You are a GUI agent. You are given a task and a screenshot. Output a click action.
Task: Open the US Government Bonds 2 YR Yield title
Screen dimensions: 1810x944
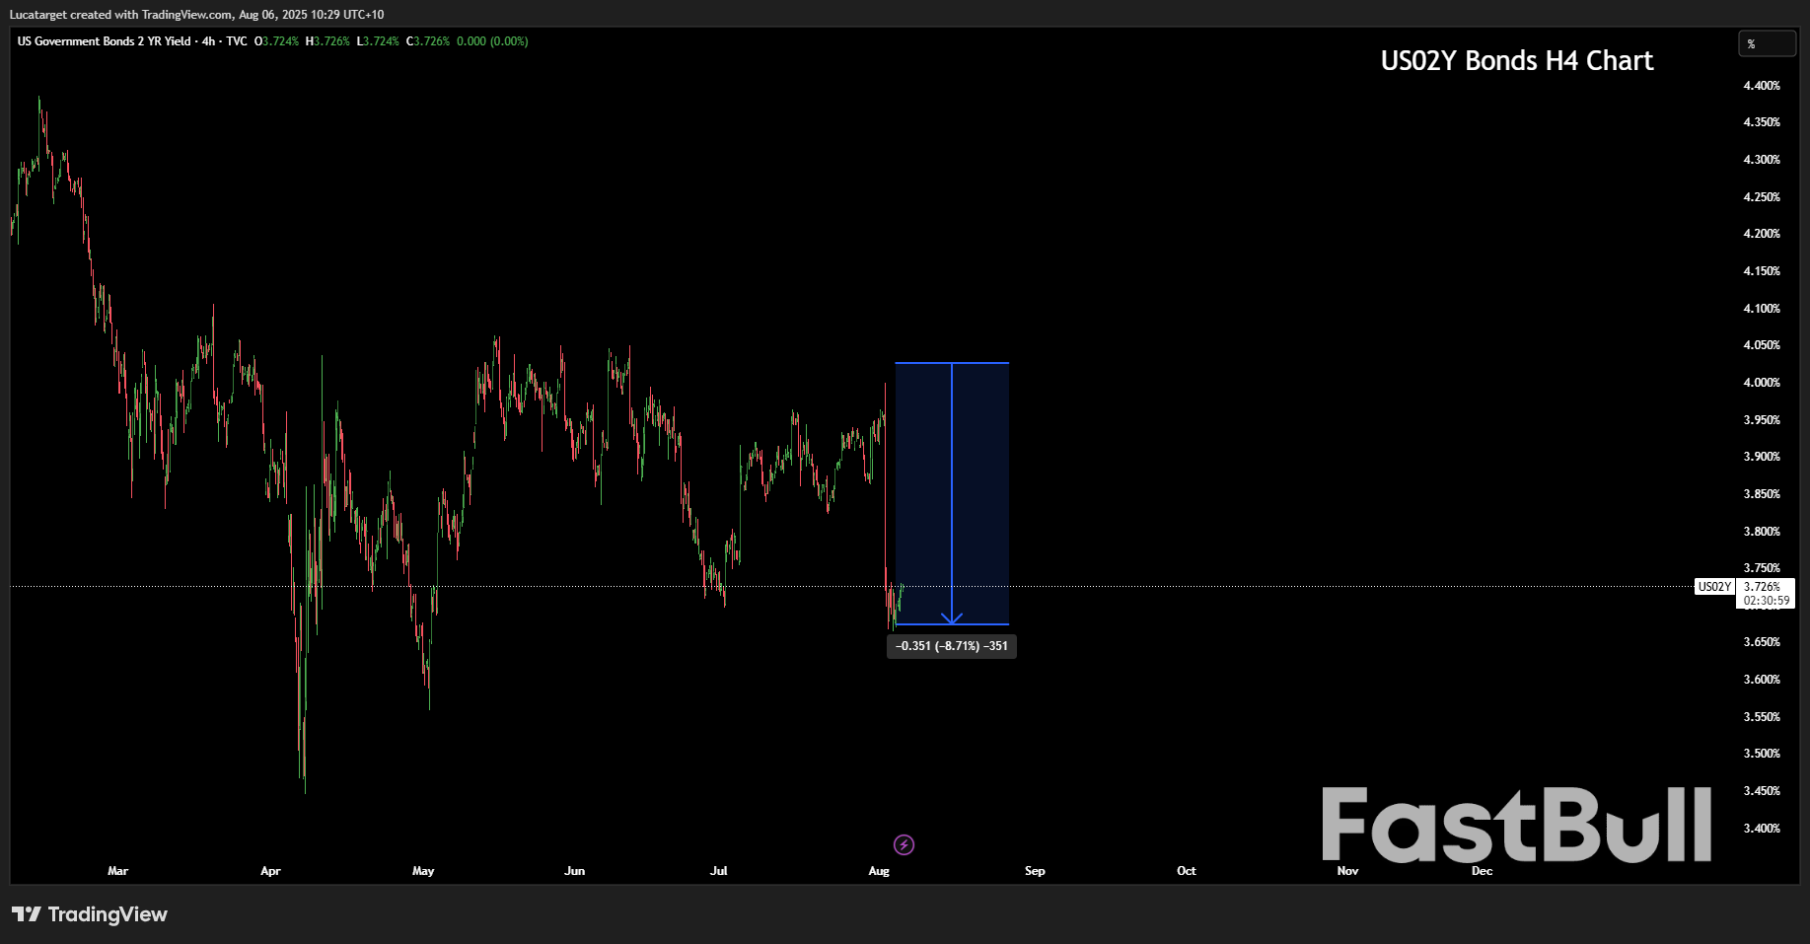pyautogui.click(x=104, y=41)
